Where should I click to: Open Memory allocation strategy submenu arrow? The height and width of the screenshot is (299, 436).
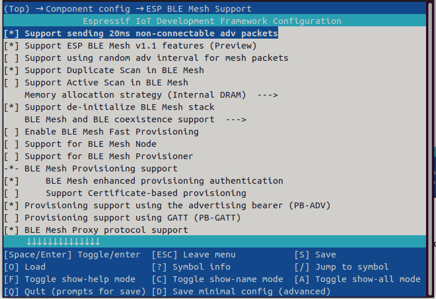pos(266,95)
